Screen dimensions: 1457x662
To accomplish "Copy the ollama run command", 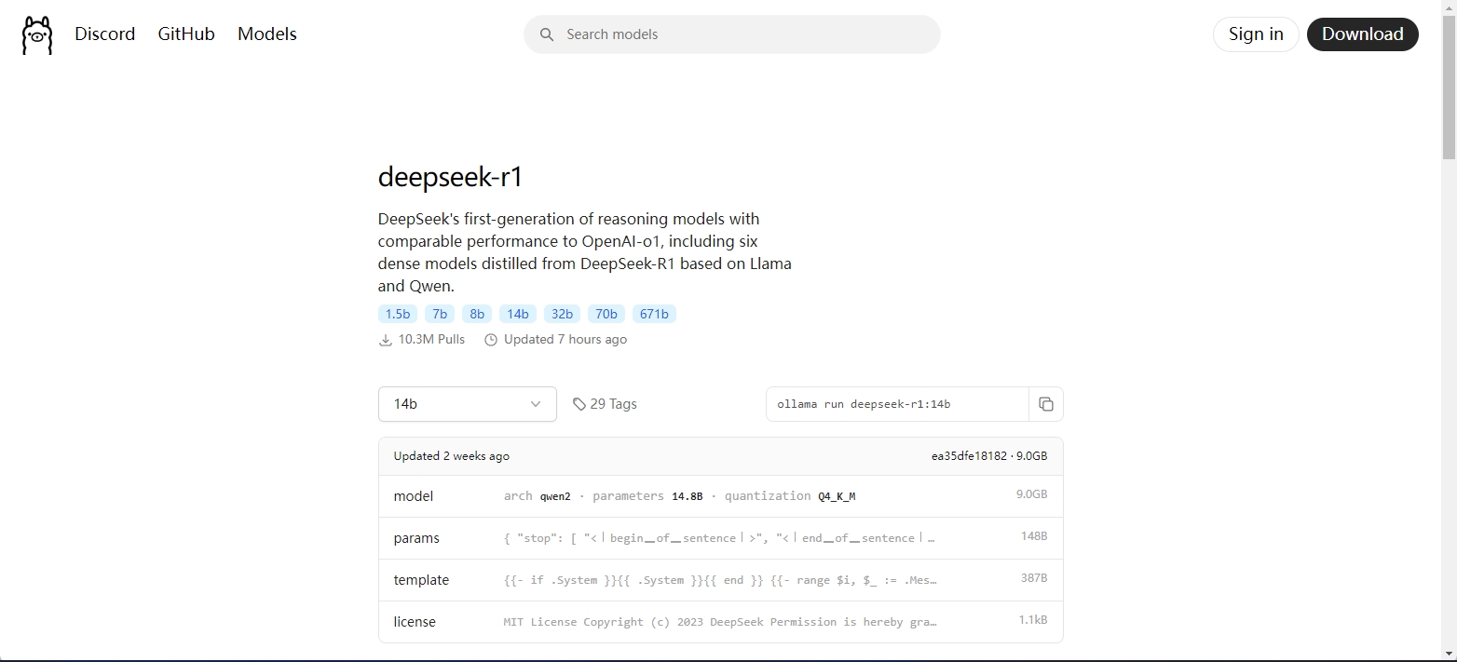I will tap(1046, 404).
